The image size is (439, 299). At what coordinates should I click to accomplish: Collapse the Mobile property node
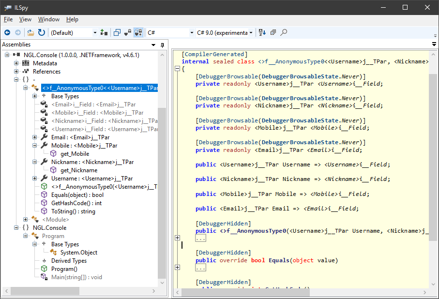tap(35, 146)
